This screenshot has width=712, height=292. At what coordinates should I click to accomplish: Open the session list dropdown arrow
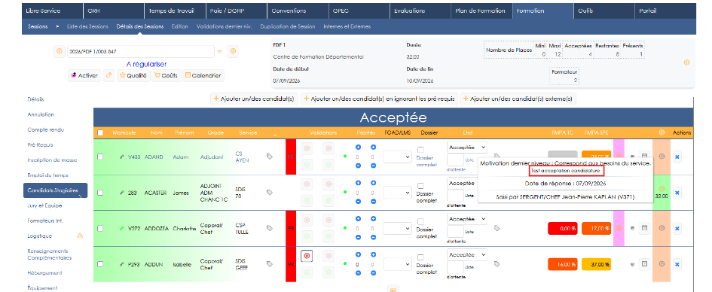pyautogui.click(x=220, y=52)
